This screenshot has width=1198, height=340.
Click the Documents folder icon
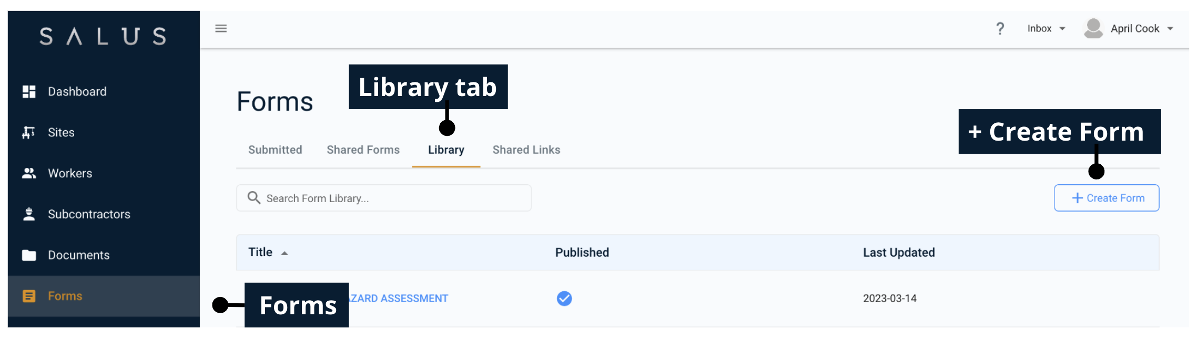click(29, 256)
